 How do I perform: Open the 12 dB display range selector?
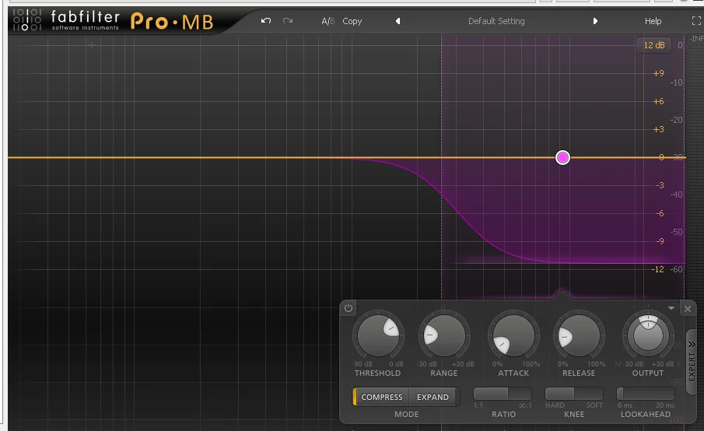(x=653, y=45)
